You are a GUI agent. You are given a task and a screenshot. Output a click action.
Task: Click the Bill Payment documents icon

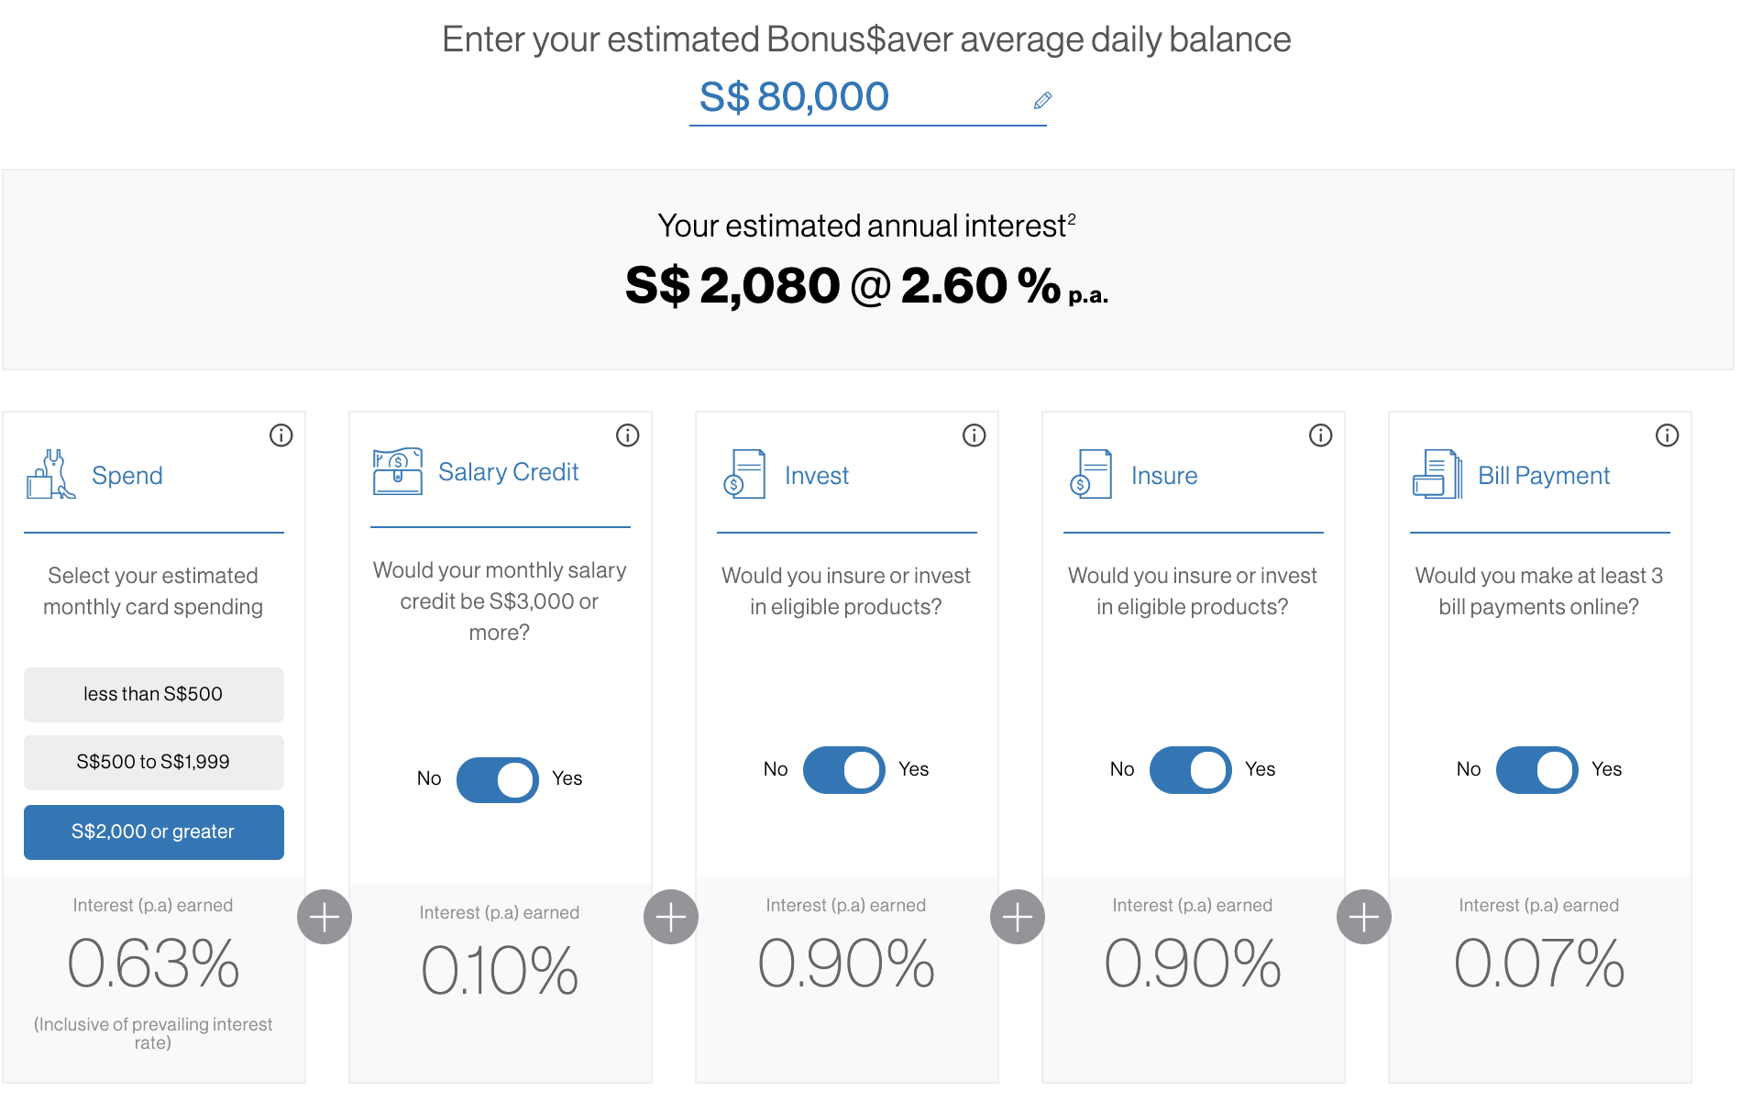pyautogui.click(x=1437, y=474)
